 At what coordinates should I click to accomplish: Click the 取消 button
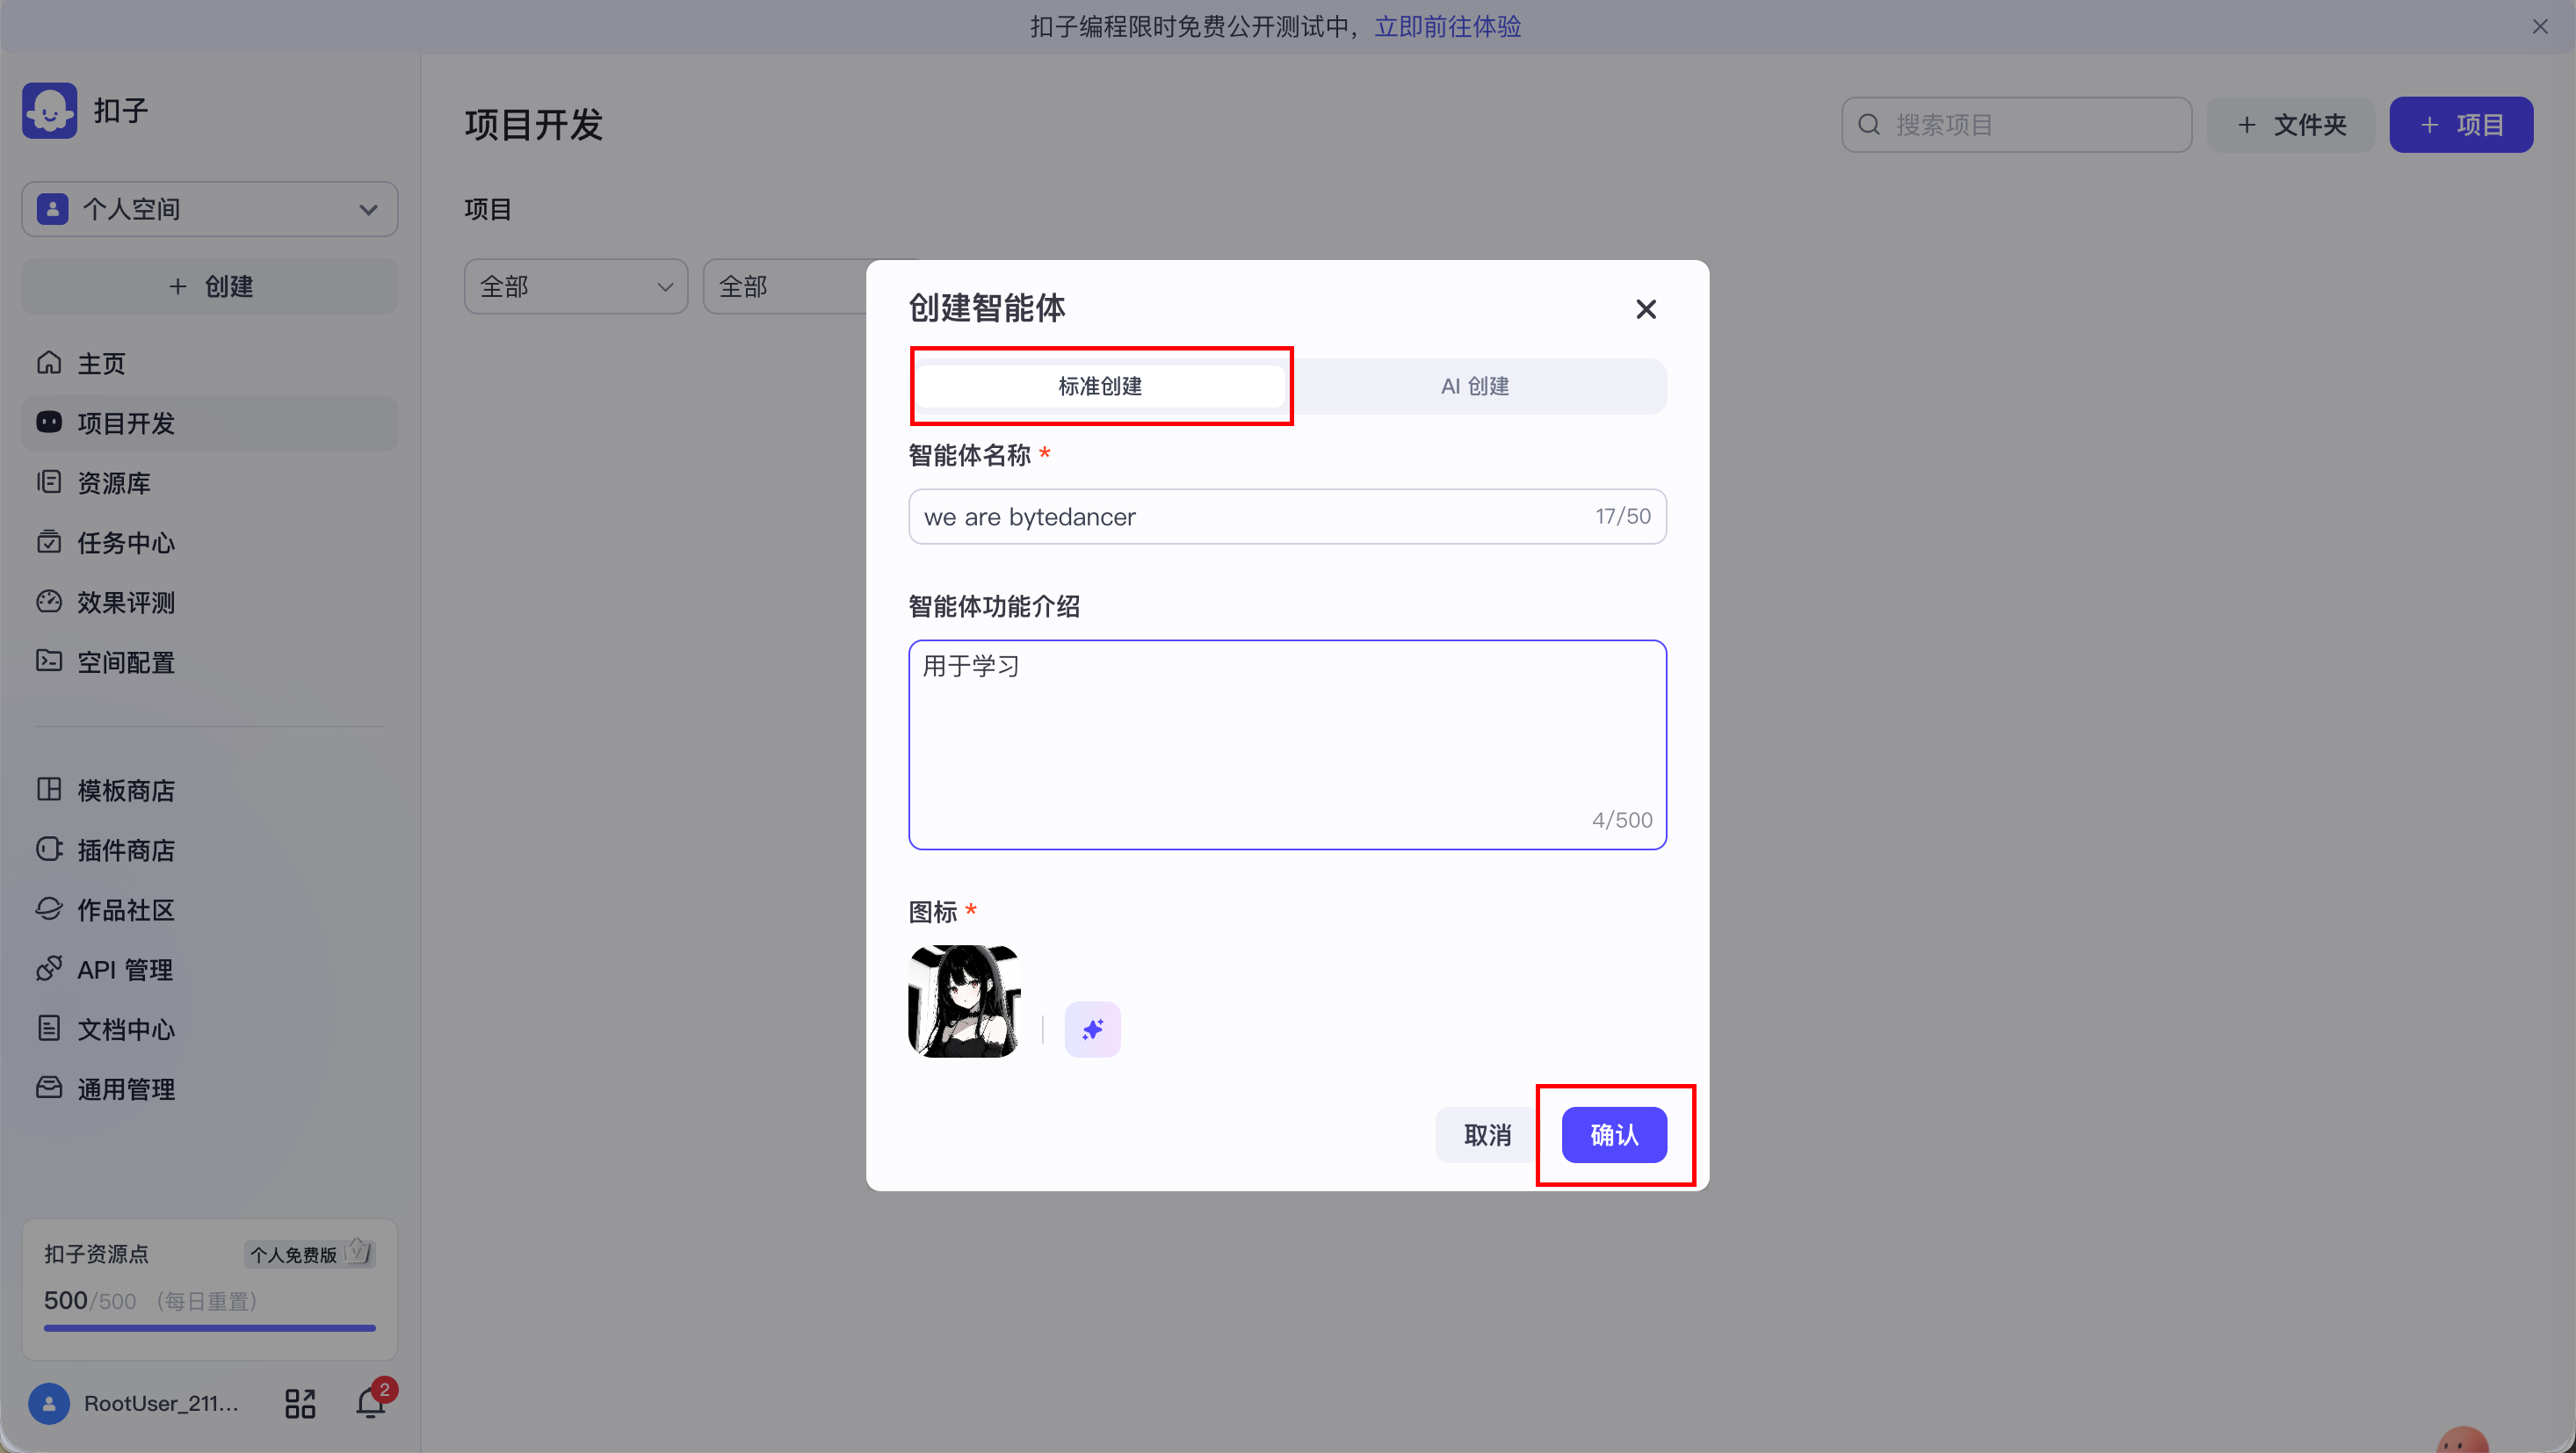(x=1487, y=1135)
